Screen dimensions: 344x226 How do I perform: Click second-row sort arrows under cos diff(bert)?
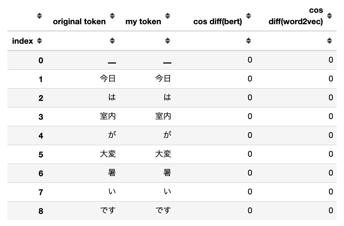pyautogui.click(x=249, y=41)
